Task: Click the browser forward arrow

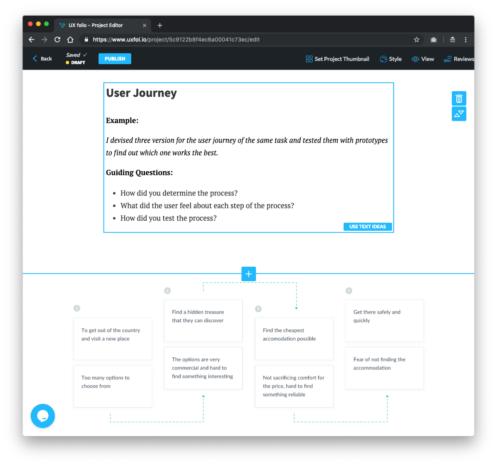Action: (x=44, y=40)
